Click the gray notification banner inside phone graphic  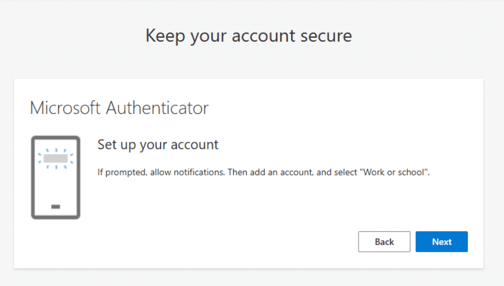click(56, 158)
